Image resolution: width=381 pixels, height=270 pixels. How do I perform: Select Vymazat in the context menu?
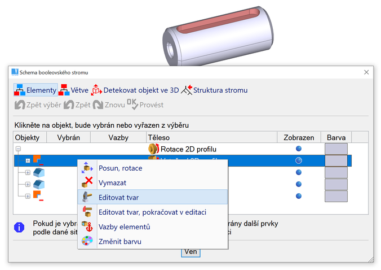(112, 182)
